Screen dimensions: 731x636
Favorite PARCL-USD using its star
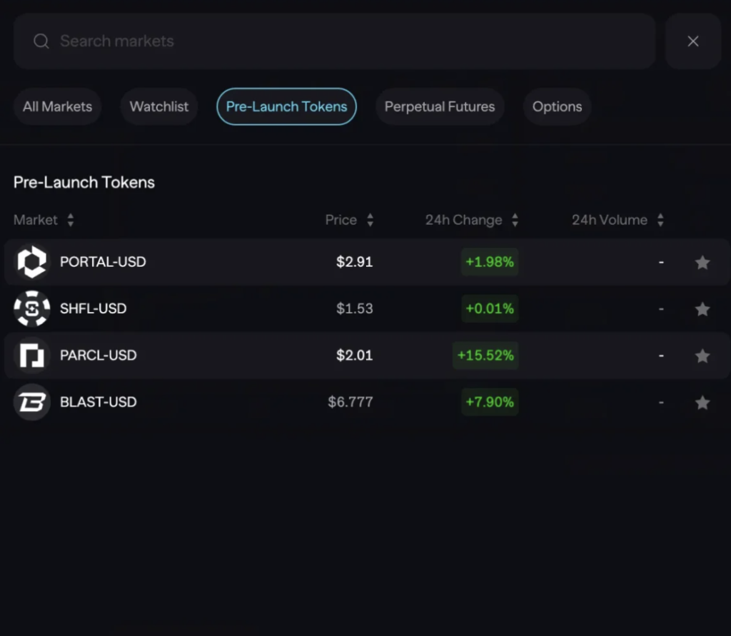[702, 355]
